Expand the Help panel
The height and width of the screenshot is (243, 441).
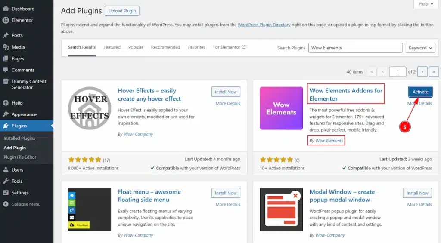coord(426,4)
